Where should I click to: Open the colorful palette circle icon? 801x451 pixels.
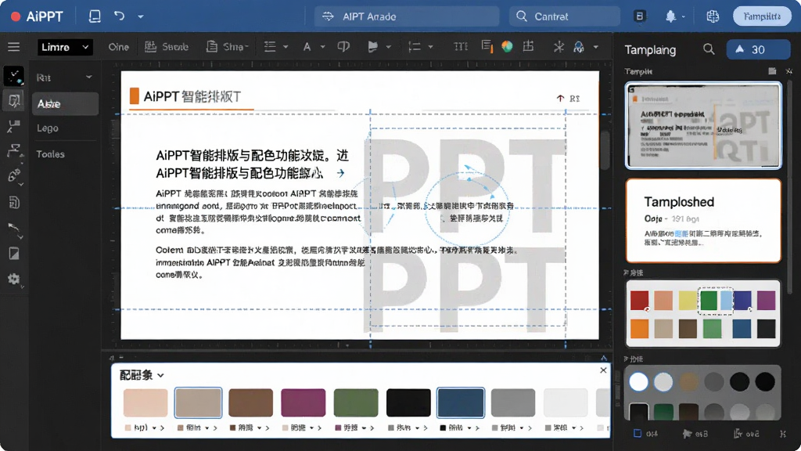507,46
